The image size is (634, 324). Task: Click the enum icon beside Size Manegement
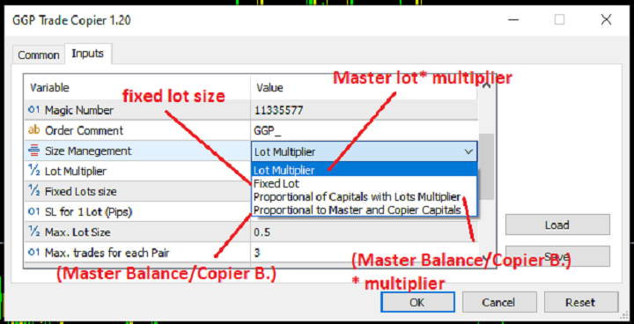tap(34, 151)
